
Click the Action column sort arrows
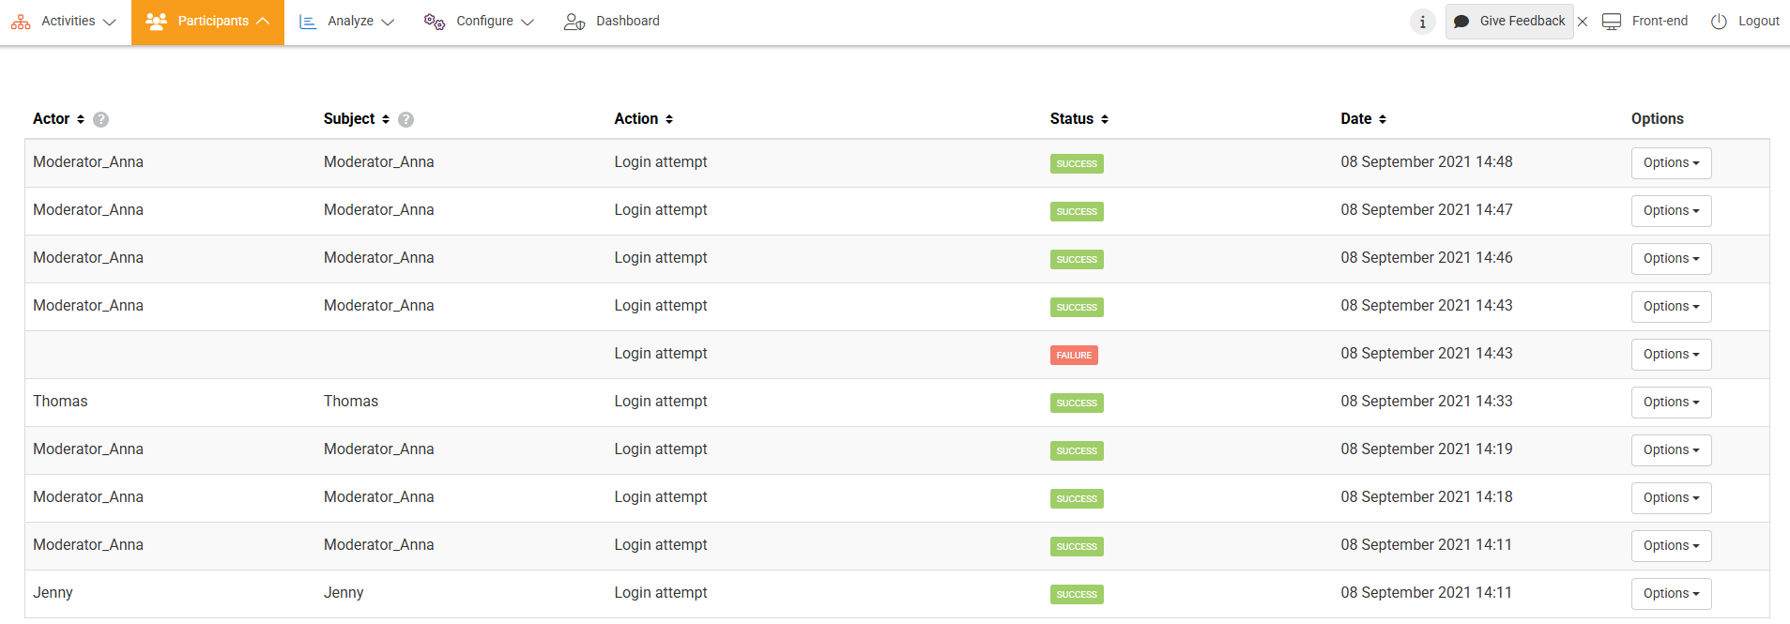coord(669,119)
